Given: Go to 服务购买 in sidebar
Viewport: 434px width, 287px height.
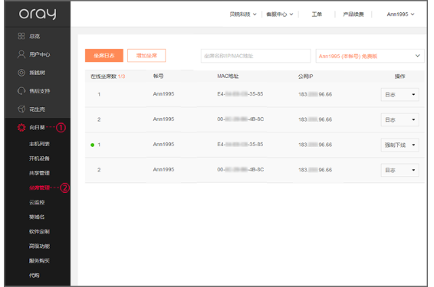Looking at the screenshot, I should (x=39, y=261).
